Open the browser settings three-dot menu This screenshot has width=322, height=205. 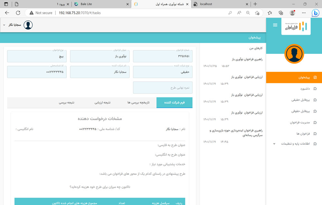[303, 13]
